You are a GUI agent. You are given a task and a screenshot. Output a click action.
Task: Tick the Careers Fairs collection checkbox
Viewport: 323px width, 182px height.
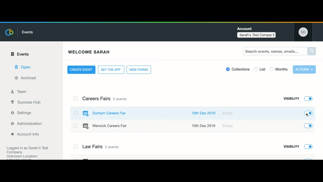[x=76, y=99]
